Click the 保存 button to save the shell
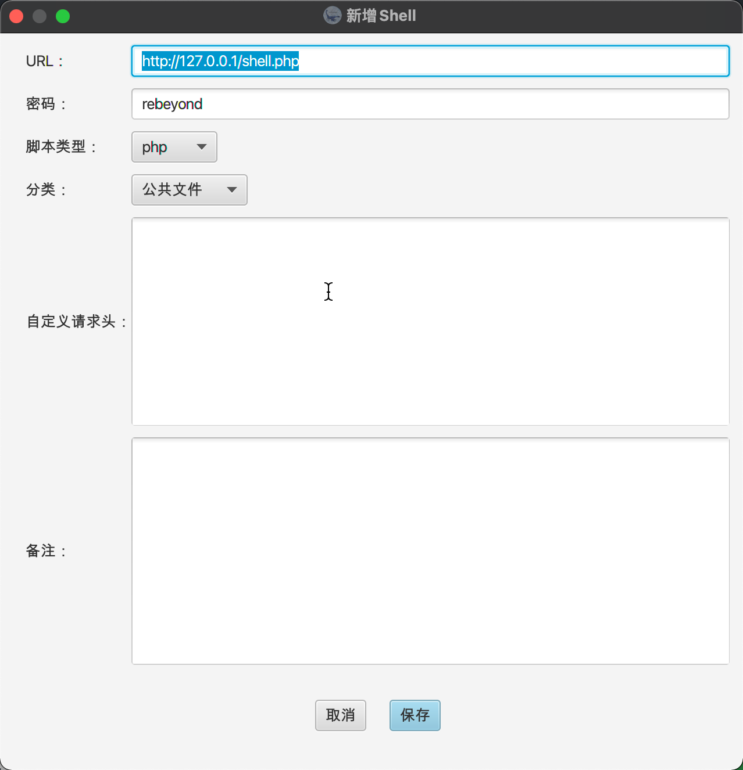 tap(415, 715)
